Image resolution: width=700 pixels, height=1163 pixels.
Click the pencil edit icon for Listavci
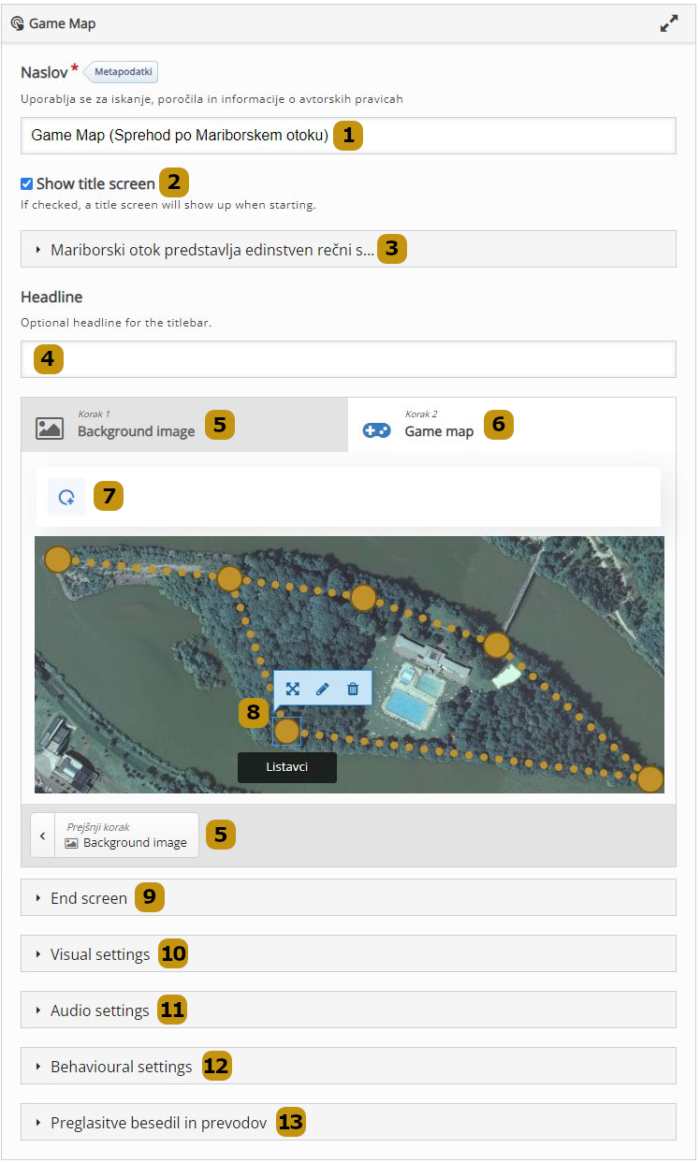[323, 689]
